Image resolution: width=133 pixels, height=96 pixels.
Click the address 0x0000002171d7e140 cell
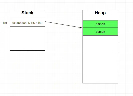pyautogui.click(x=27, y=22)
